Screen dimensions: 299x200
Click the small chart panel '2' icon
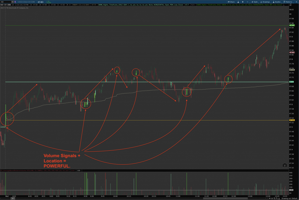285,166
